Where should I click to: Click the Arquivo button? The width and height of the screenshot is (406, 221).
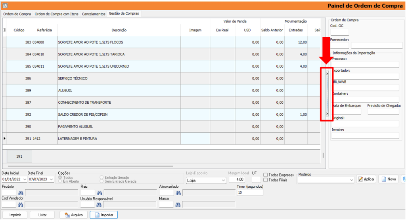[x=74, y=215]
